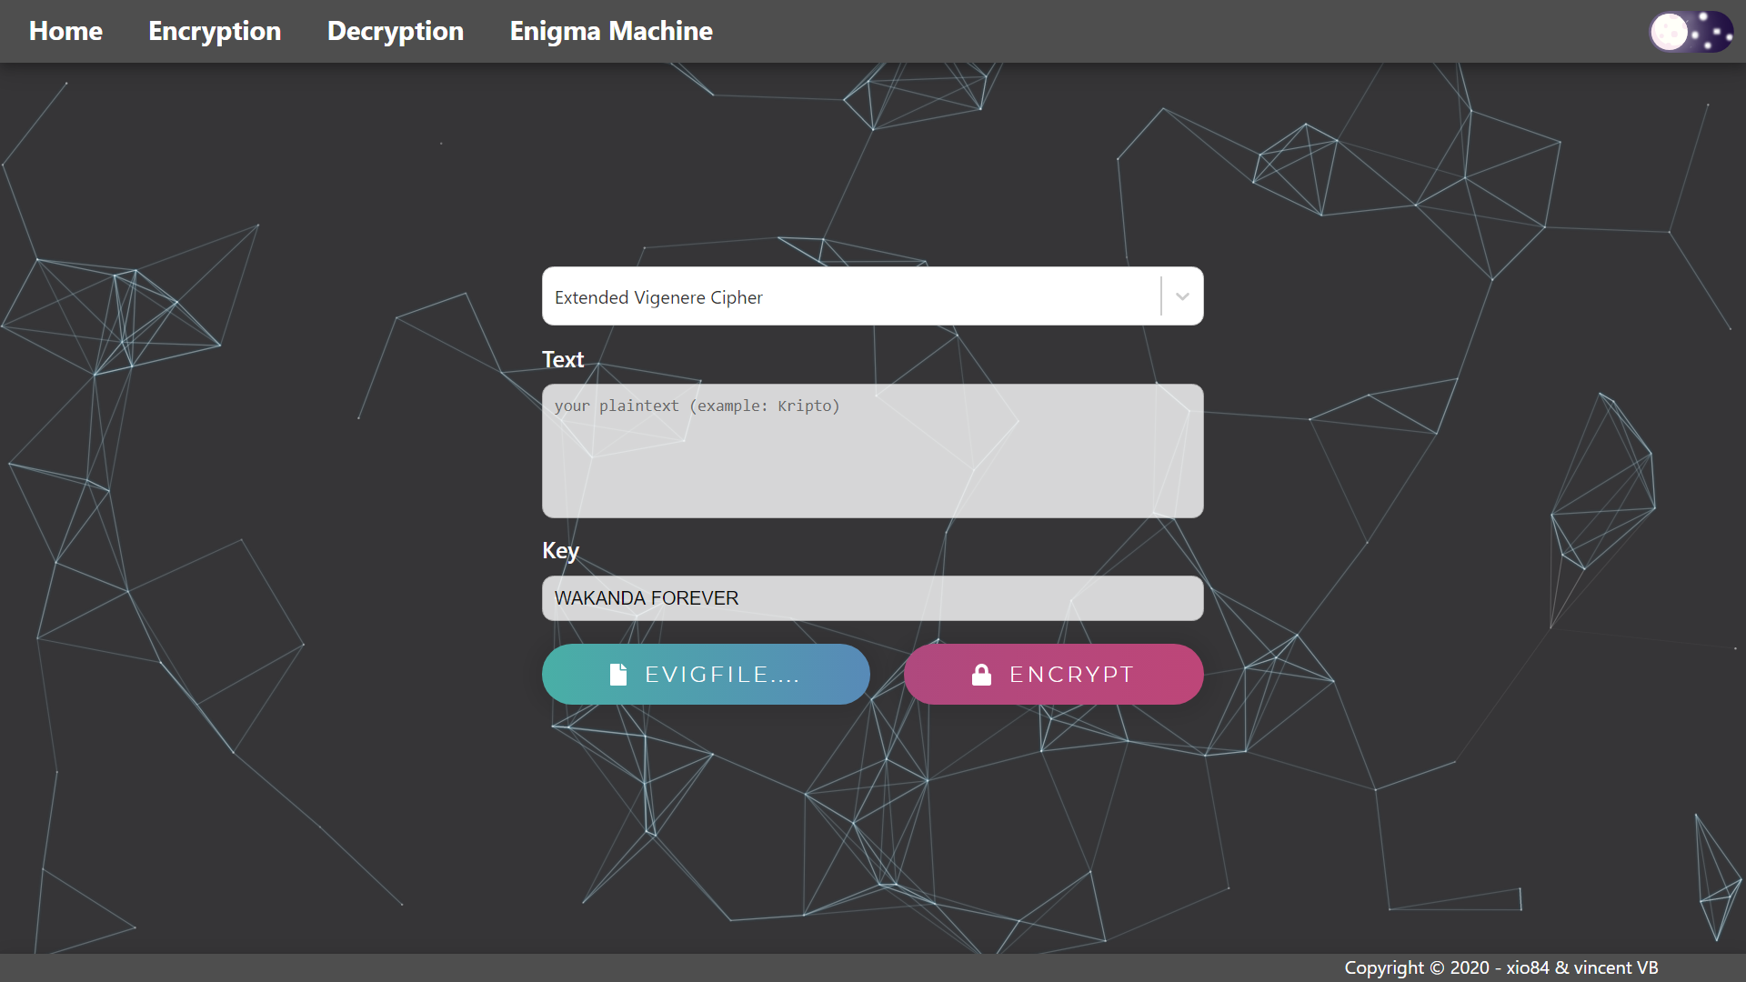Click the Key label above the input
This screenshot has height=982, width=1746.
coord(560,551)
